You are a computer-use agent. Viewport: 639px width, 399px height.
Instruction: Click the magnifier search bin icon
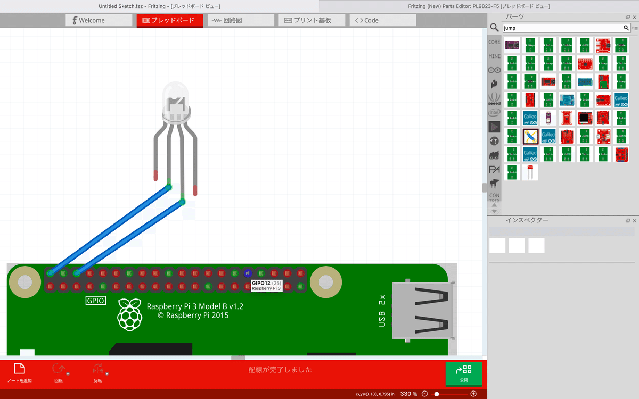494,28
